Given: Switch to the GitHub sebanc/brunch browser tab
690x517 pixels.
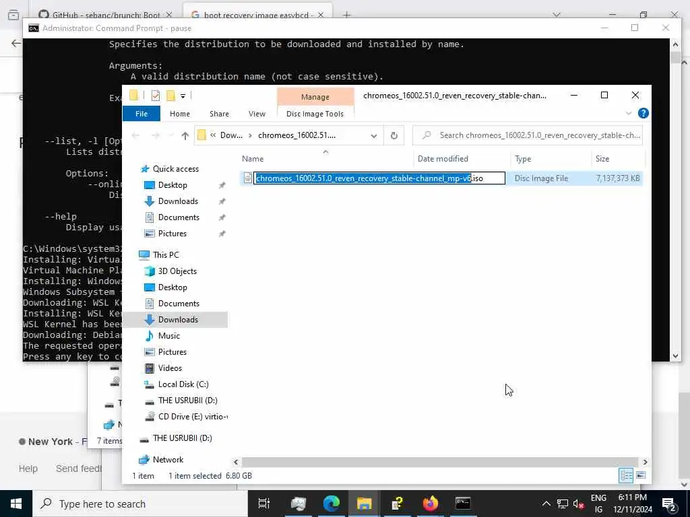Looking at the screenshot, I should (x=105, y=15).
